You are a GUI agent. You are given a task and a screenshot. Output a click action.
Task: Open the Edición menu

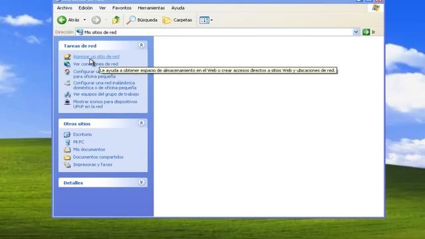86,8
